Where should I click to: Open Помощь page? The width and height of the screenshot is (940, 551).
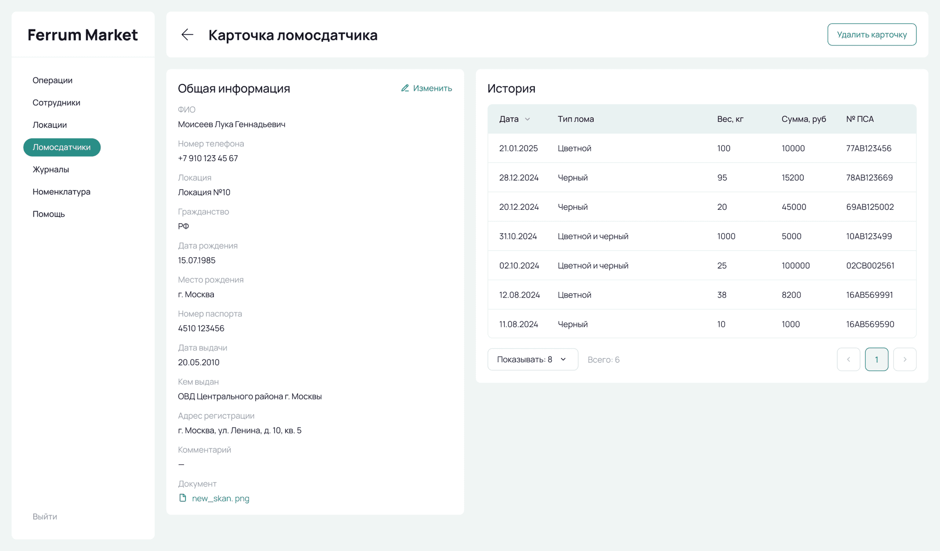(49, 214)
